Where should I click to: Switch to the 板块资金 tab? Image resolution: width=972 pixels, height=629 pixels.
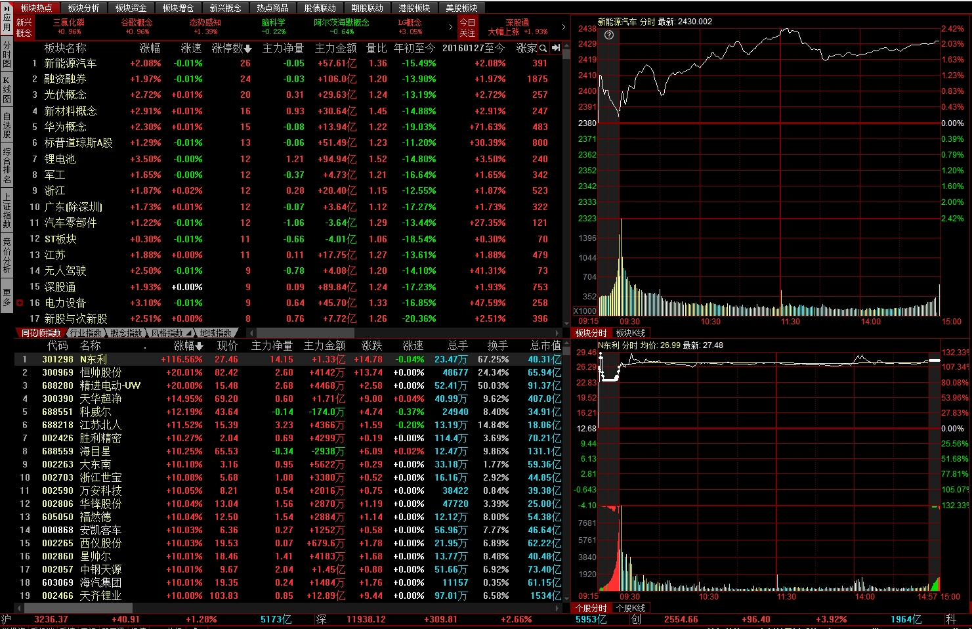tap(131, 8)
